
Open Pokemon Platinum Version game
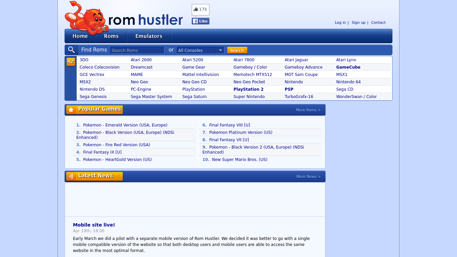(x=241, y=133)
